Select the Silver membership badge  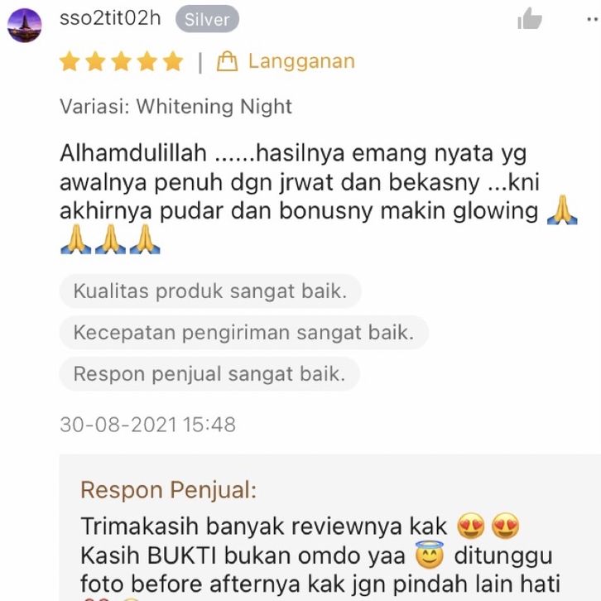pyautogui.click(x=207, y=19)
